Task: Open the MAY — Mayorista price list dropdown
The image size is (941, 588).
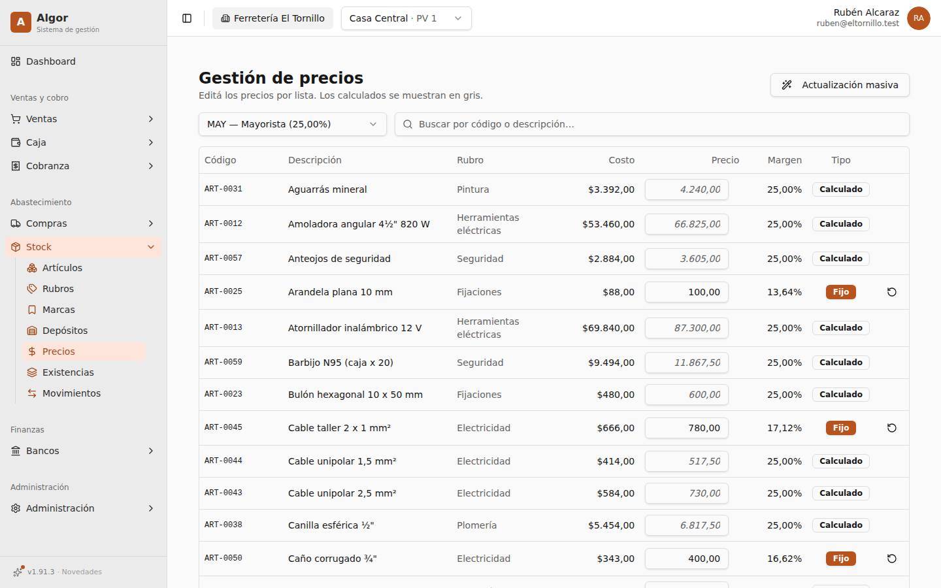Action: pyautogui.click(x=293, y=124)
